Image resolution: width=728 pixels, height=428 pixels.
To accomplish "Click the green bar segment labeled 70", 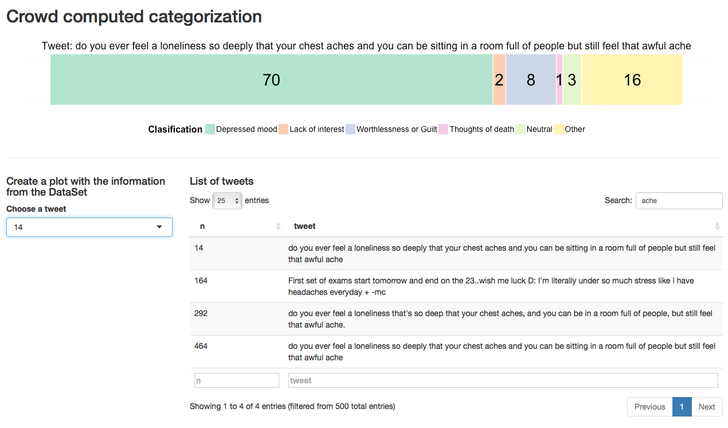I will pos(271,80).
